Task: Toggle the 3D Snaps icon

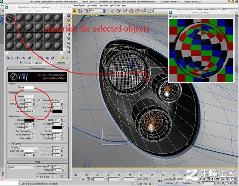Action: [x=125, y=11]
